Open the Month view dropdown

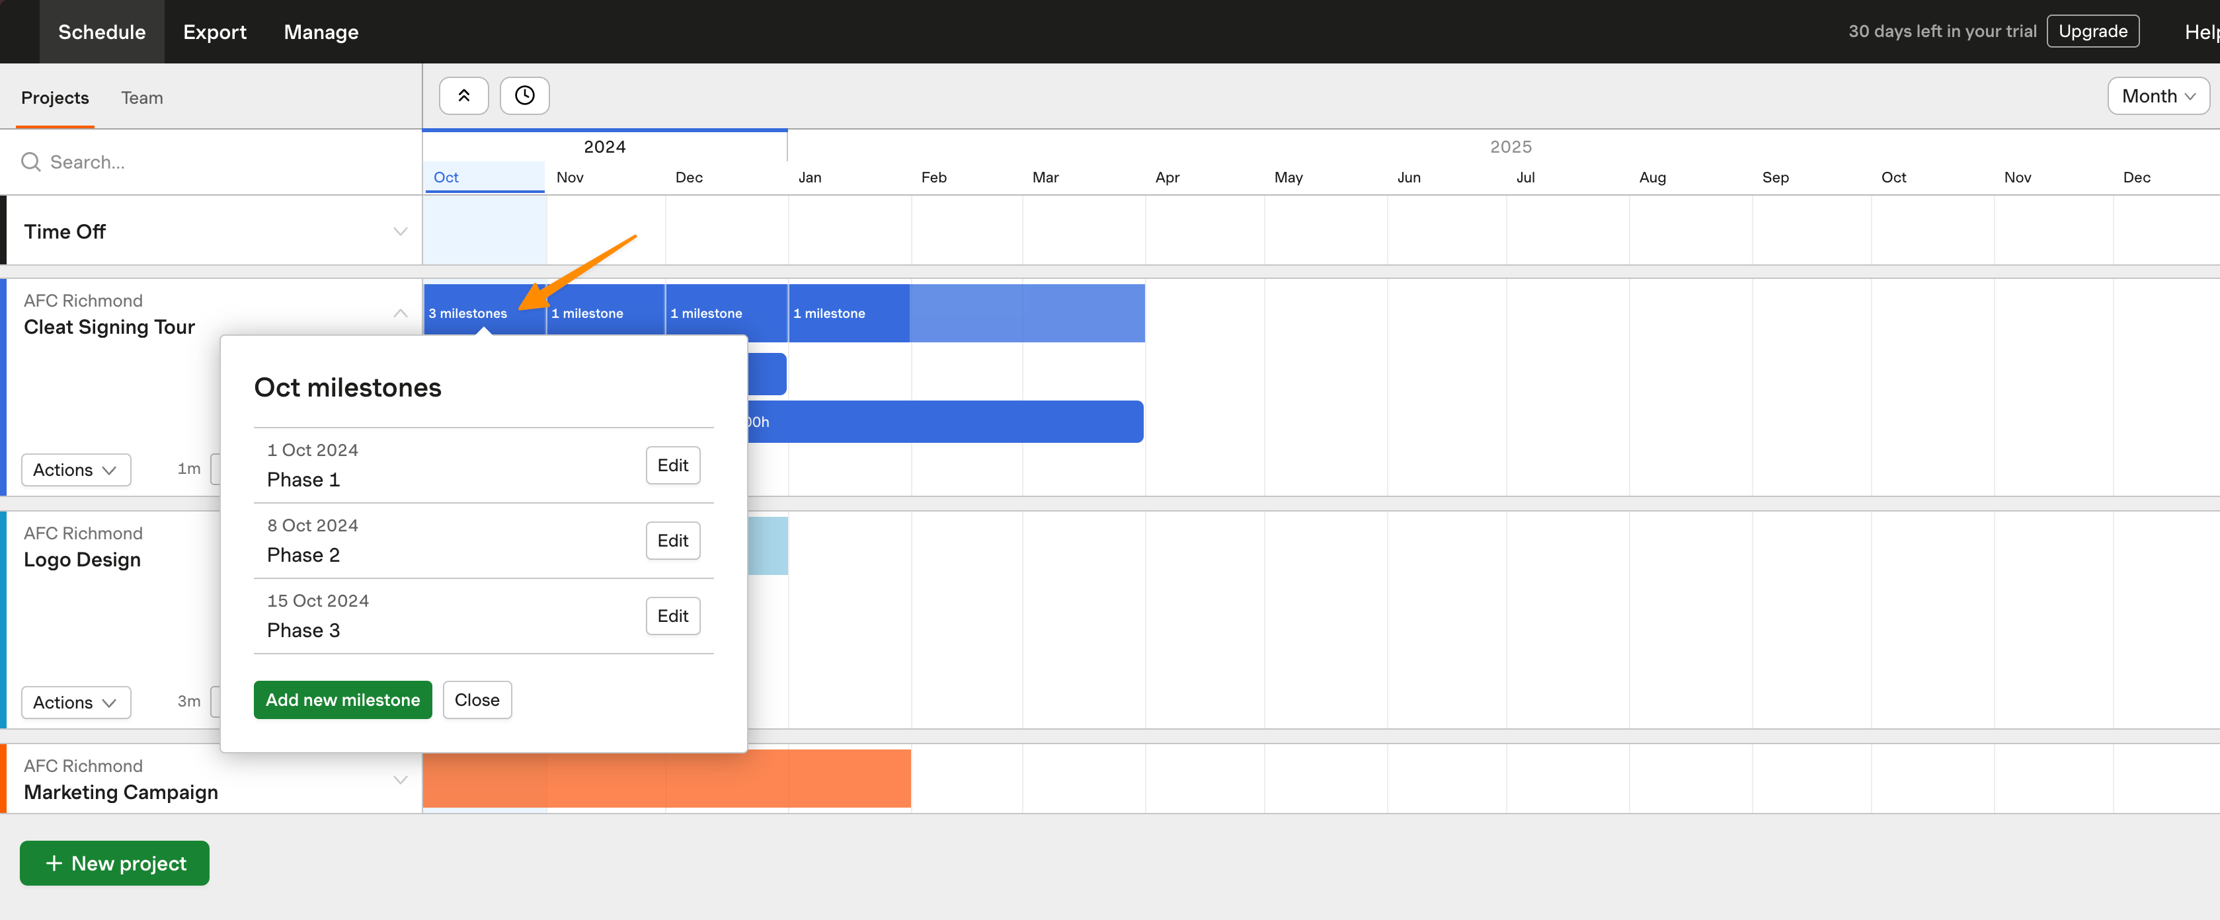pos(2157,95)
